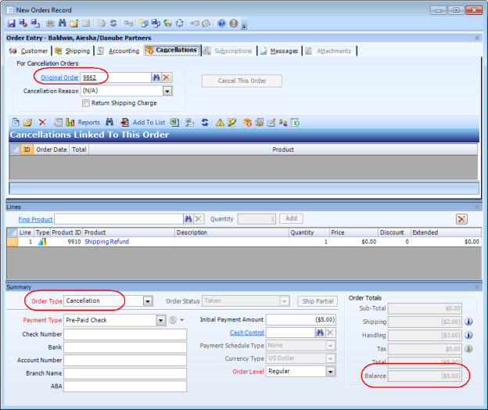
Task: Click the Bank input field
Action: click(x=125, y=347)
